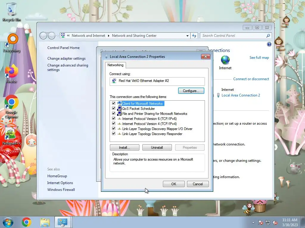The width and height of the screenshot is (305, 228).
Task: Open the HomeGroup link
Action: pos(57,176)
